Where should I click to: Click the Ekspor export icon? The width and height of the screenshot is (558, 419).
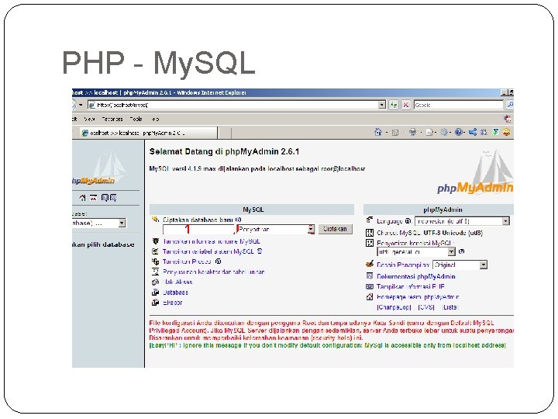click(x=155, y=303)
